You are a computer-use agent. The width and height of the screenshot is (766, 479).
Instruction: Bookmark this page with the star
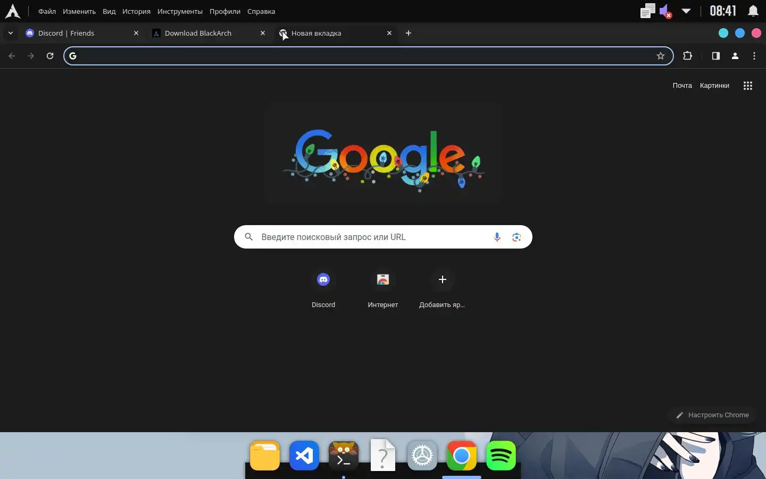pos(661,56)
